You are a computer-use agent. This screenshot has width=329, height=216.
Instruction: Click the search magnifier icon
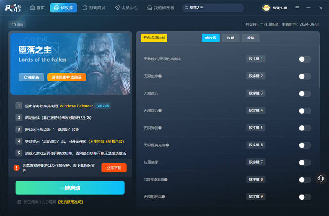(x=187, y=8)
